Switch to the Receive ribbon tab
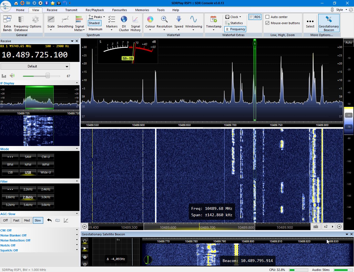Viewport: 354px width, 272px height. pos(52,10)
